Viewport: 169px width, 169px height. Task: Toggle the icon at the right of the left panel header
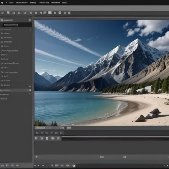(x=30, y=20)
